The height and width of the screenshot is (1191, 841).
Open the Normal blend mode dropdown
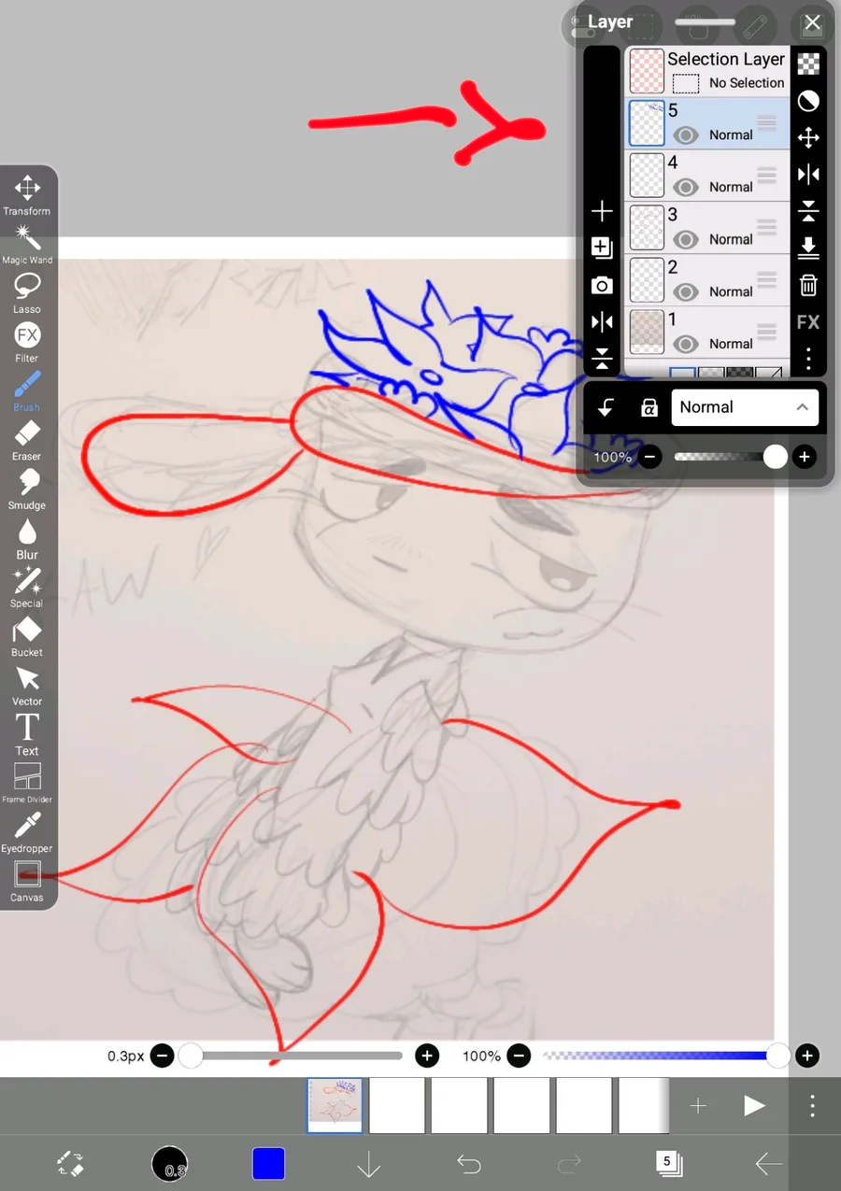point(745,407)
